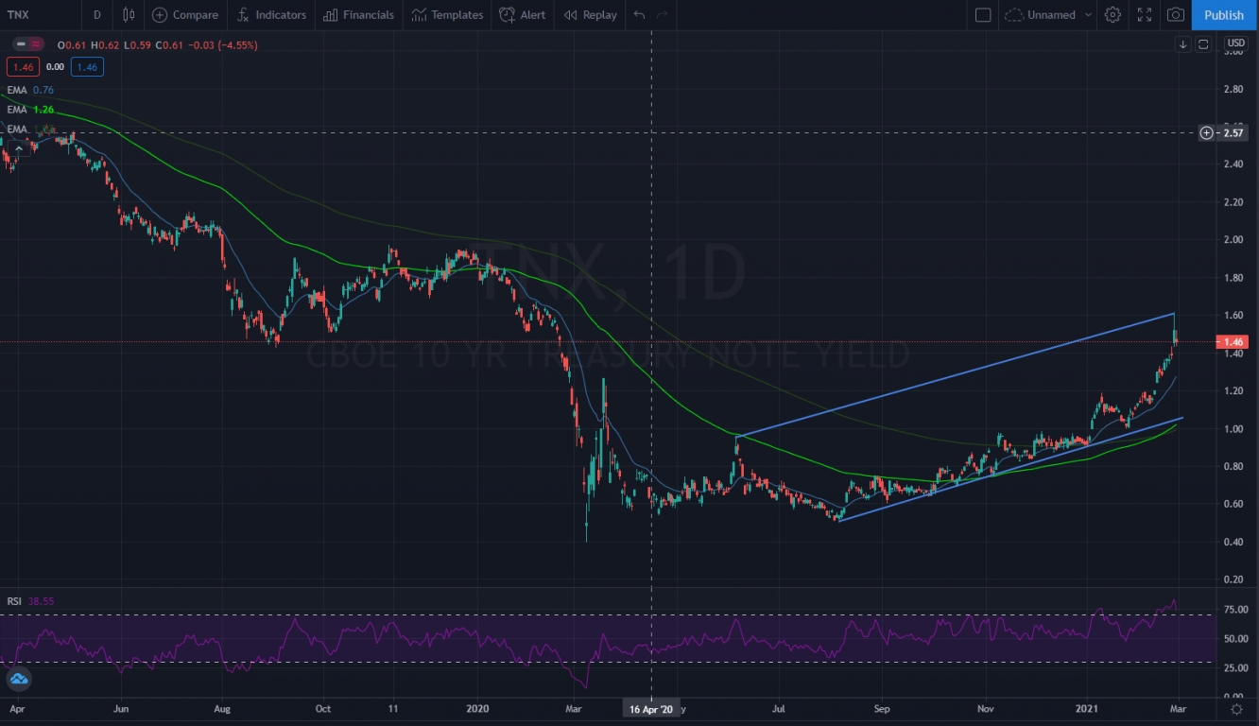Change the D daily interval
The height and width of the screenshot is (726, 1259).
(x=96, y=15)
